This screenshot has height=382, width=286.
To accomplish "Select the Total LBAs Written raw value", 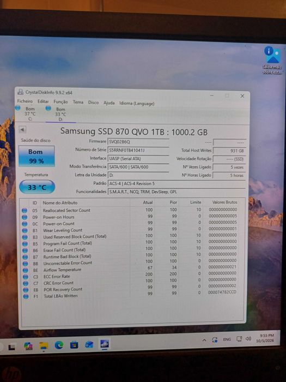I will click(222, 292).
